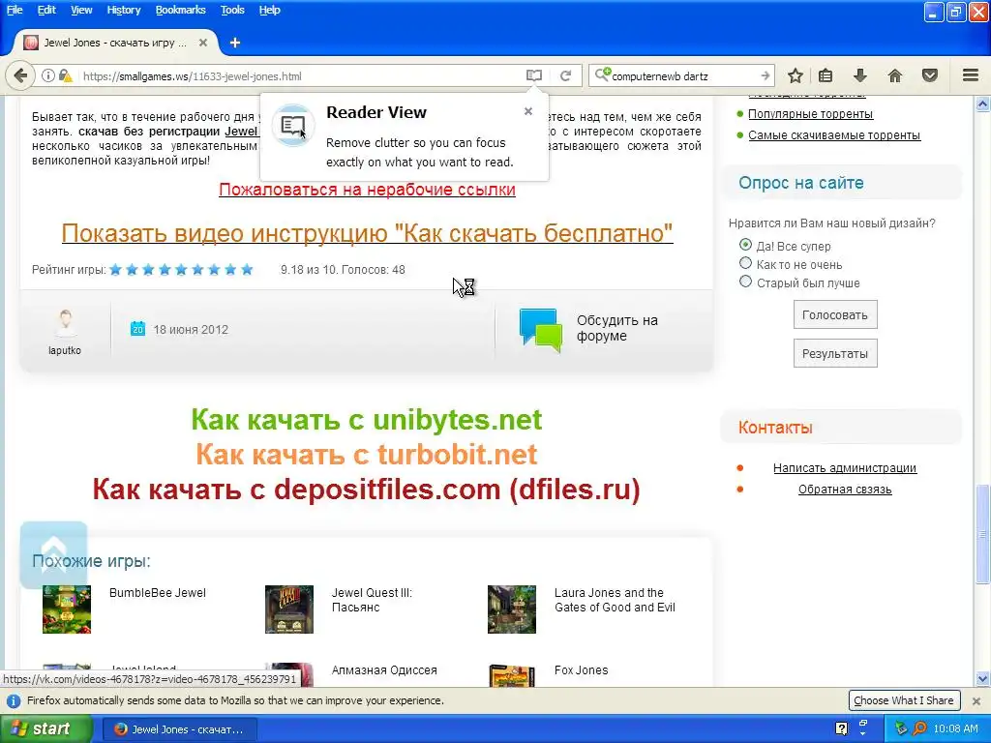Open the Bookmarks menu

tap(180, 10)
